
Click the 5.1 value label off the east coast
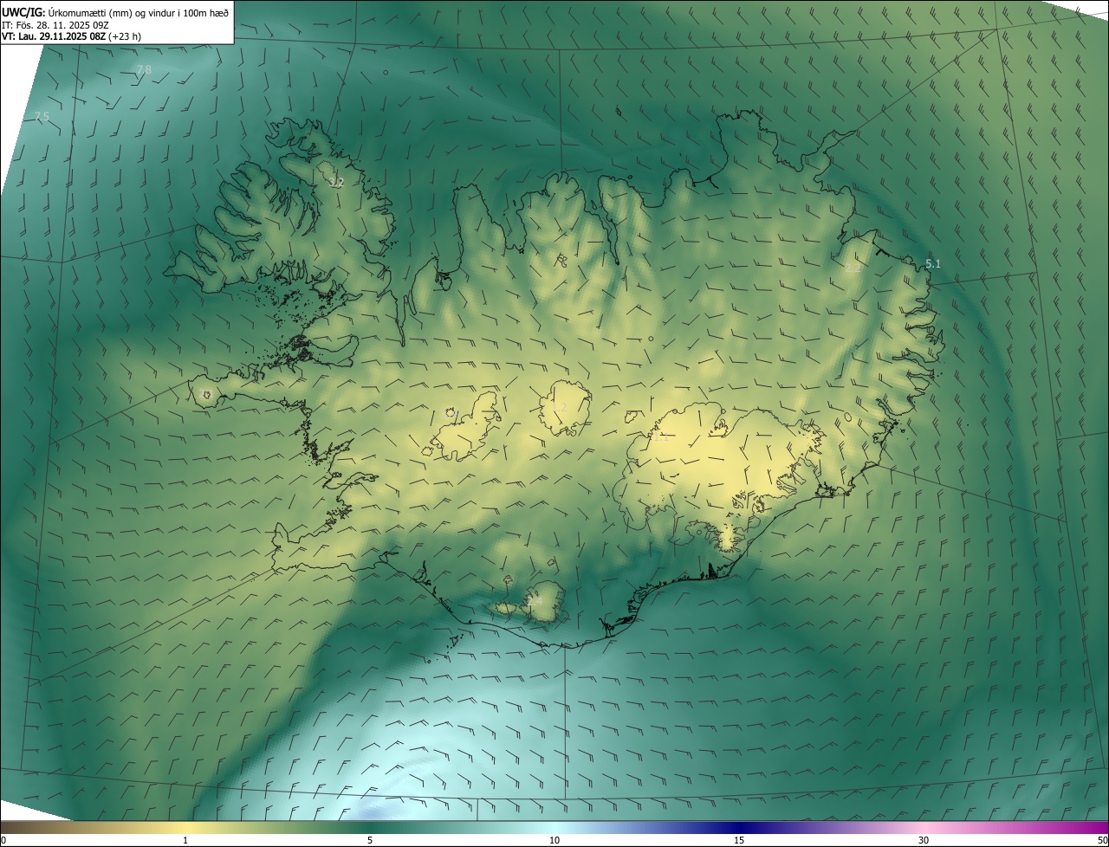pyautogui.click(x=932, y=263)
